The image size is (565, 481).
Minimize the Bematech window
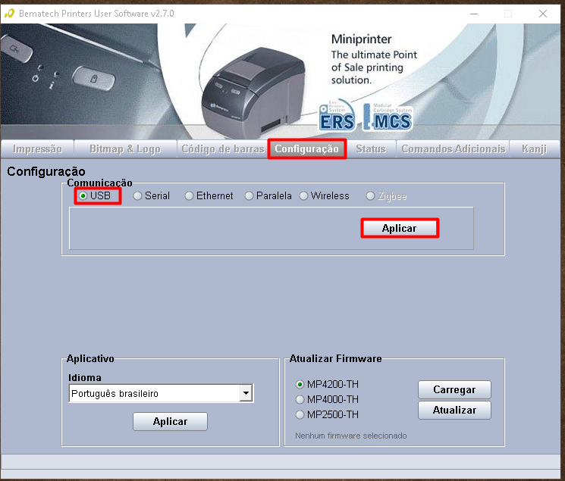pyautogui.click(x=474, y=14)
